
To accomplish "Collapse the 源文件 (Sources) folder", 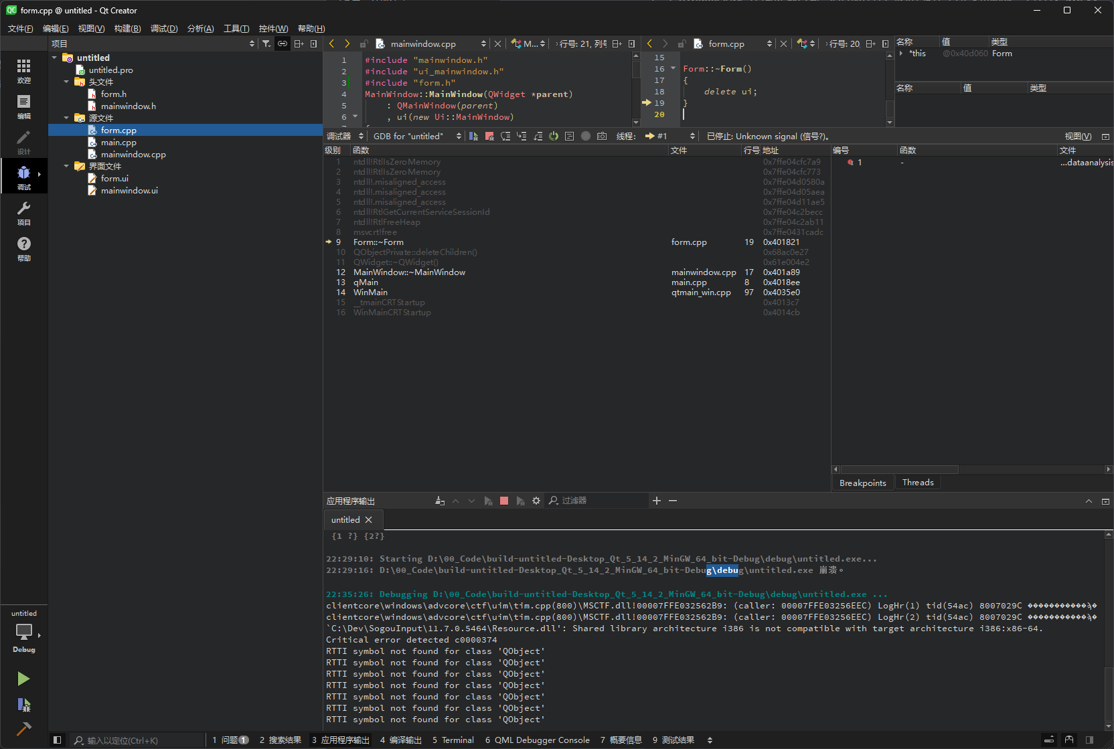I will click(x=66, y=118).
